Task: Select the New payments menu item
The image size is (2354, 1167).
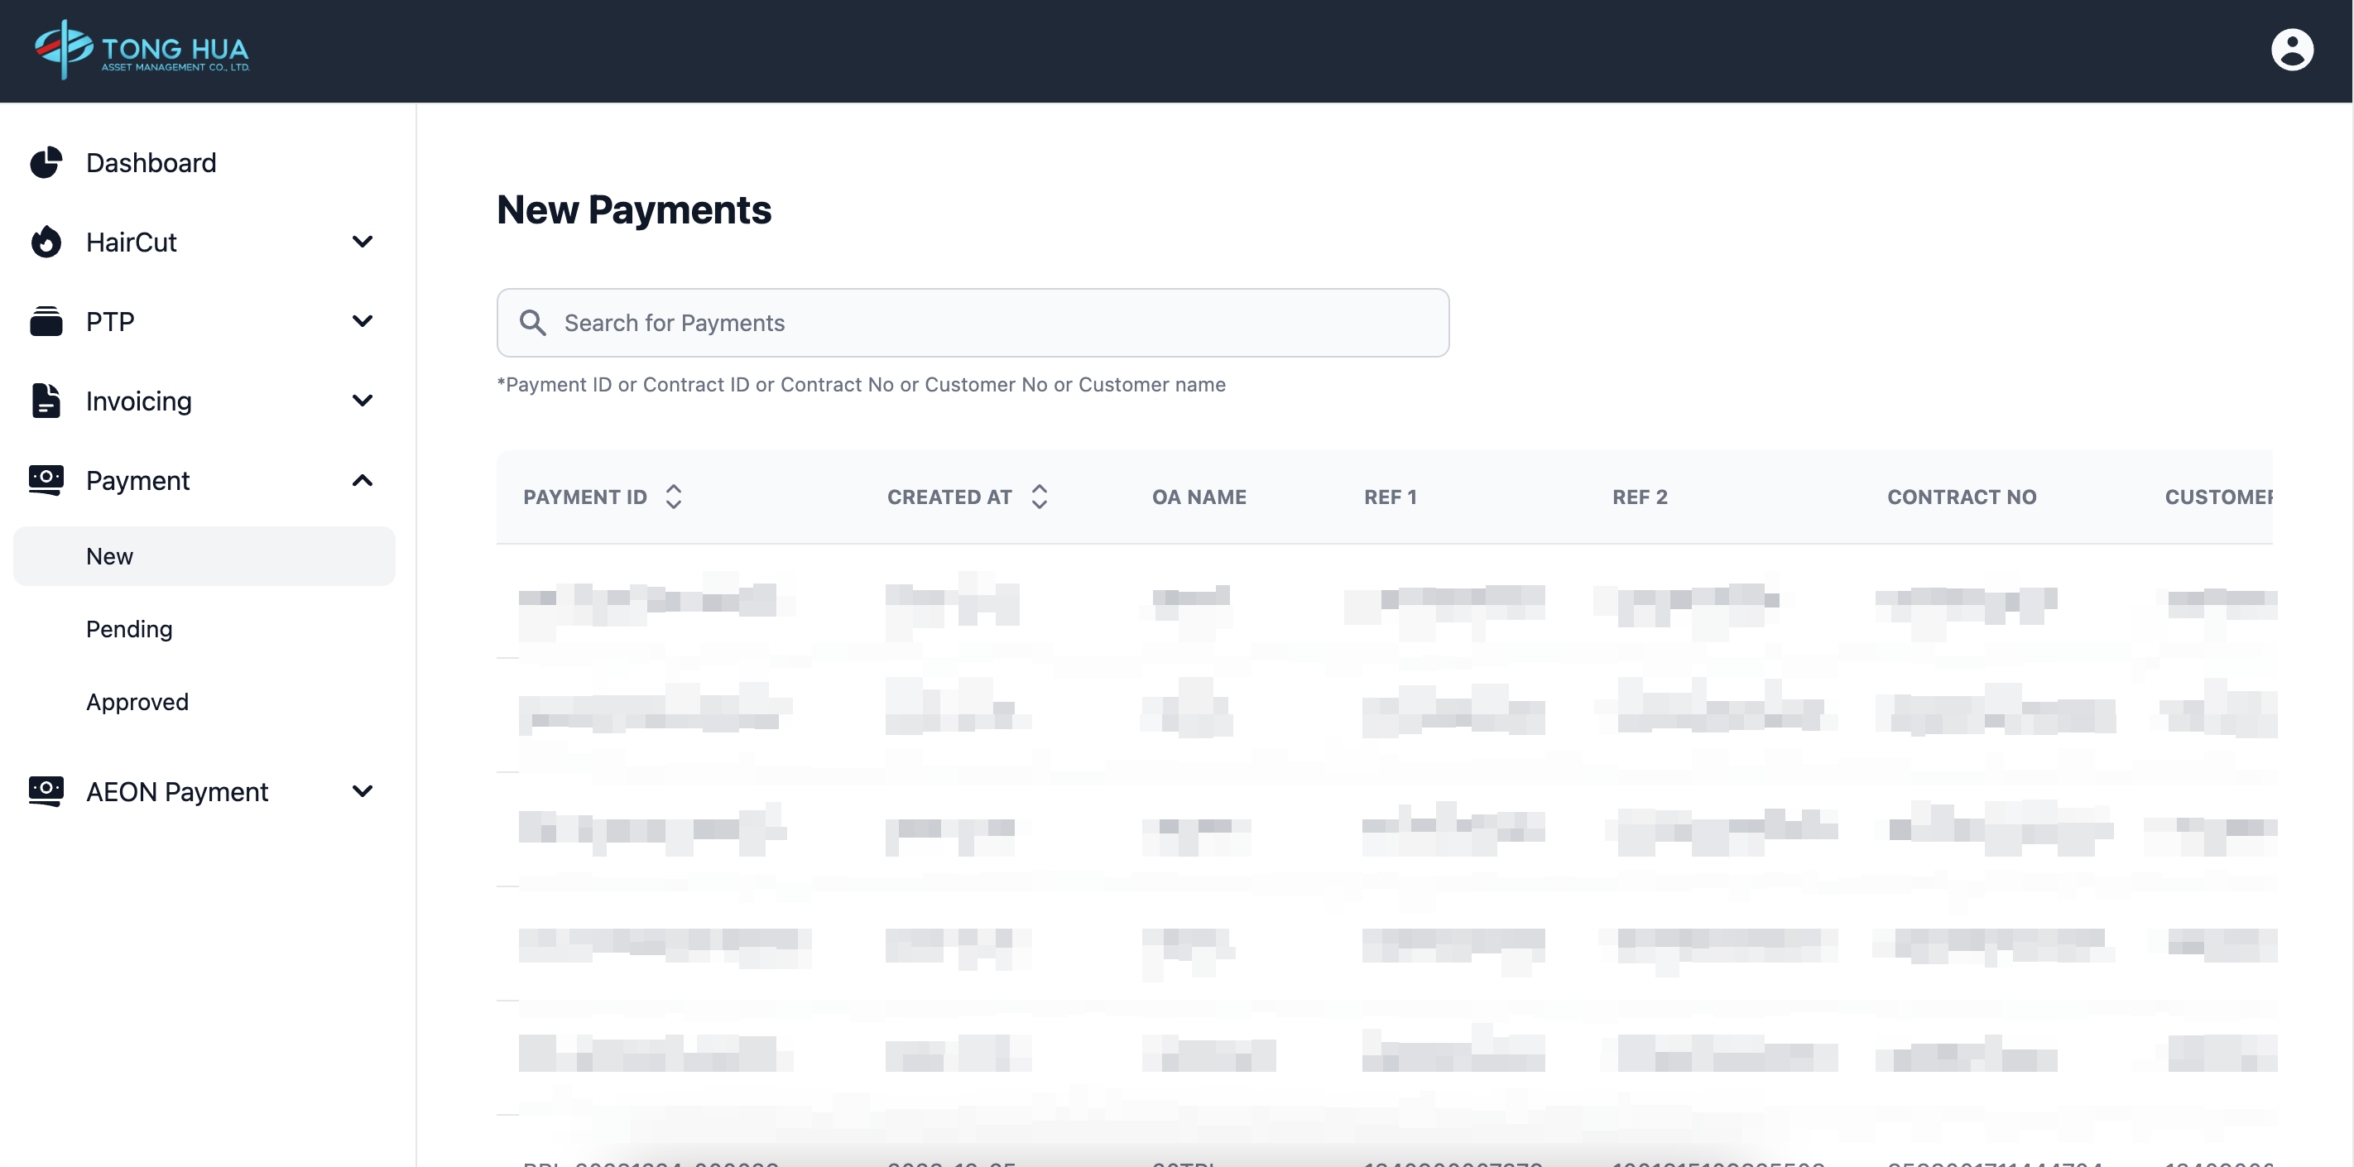Action: [109, 555]
